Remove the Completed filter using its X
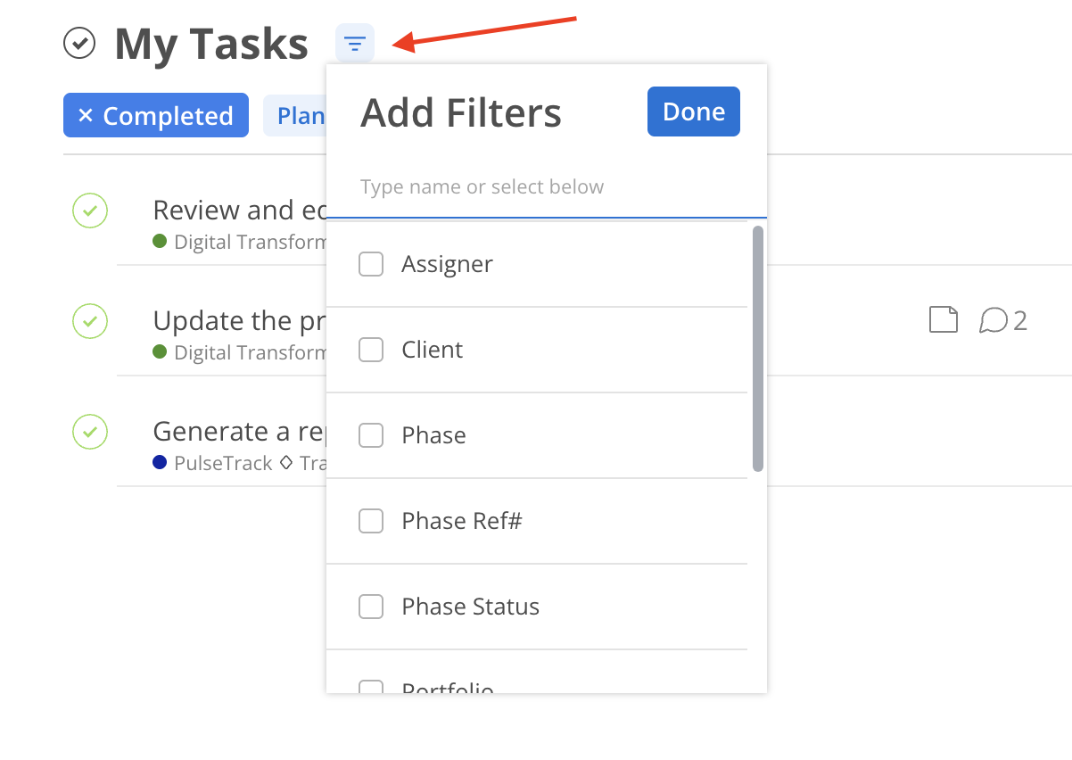The image size is (1072, 760). pyautogui.click(x=86, y=116)
